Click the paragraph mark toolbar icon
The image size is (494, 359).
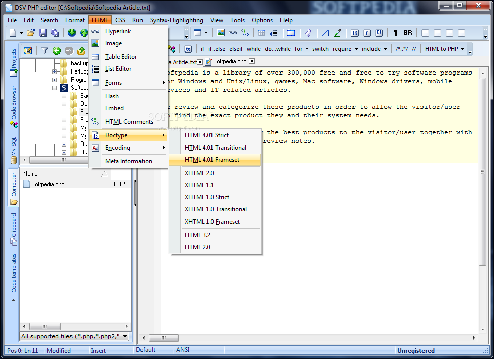(x=396, y=33)
